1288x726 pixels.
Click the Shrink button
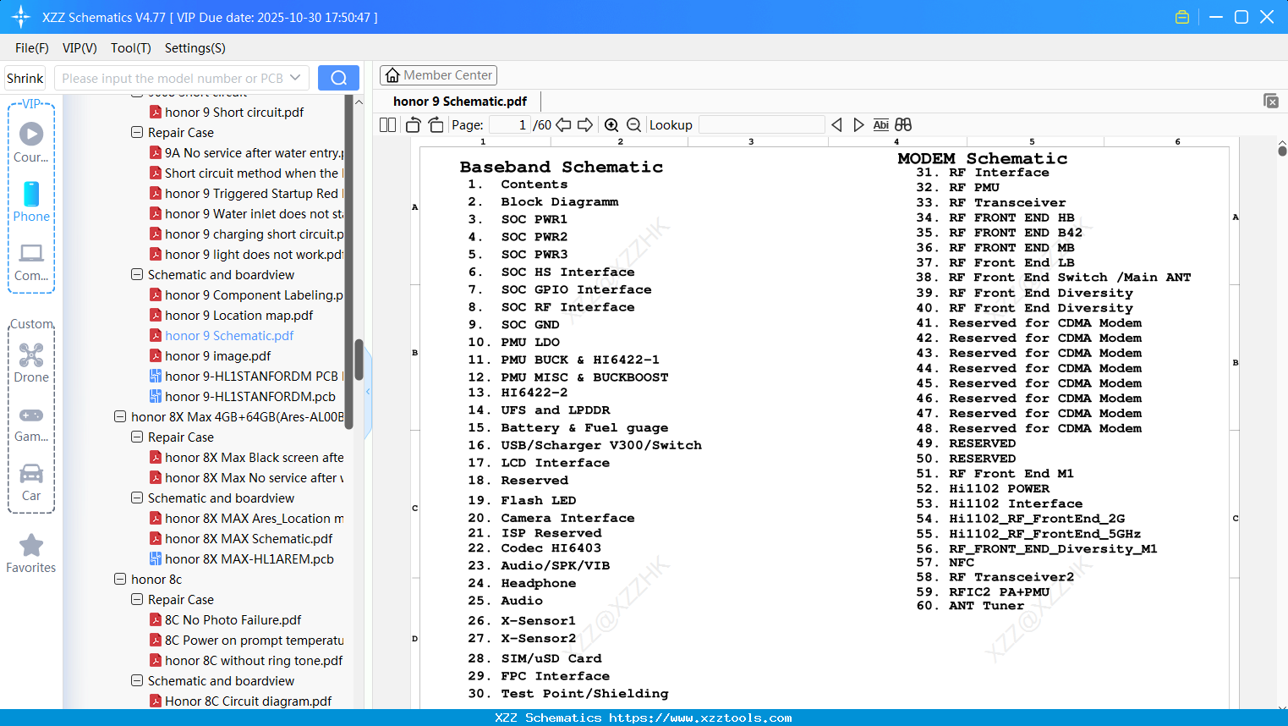(x=25, y=78)
